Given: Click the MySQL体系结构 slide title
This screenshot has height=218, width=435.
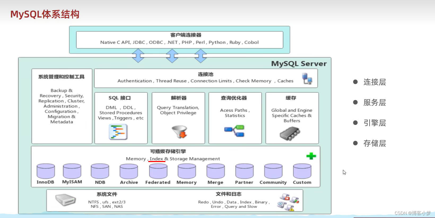Looking at the screenshot, I should coord(45,14).
